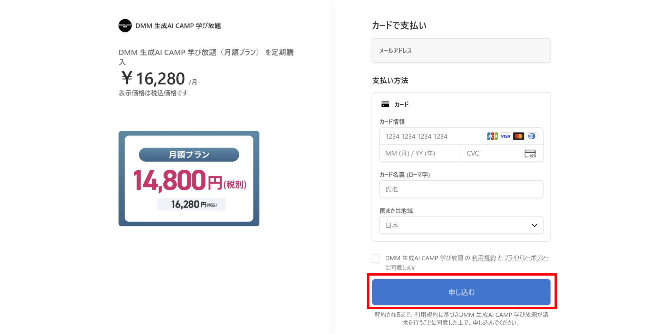This screenshot has height=334, width=663.
Task: Click the Diners Club card icon
Action: [532, 136]
